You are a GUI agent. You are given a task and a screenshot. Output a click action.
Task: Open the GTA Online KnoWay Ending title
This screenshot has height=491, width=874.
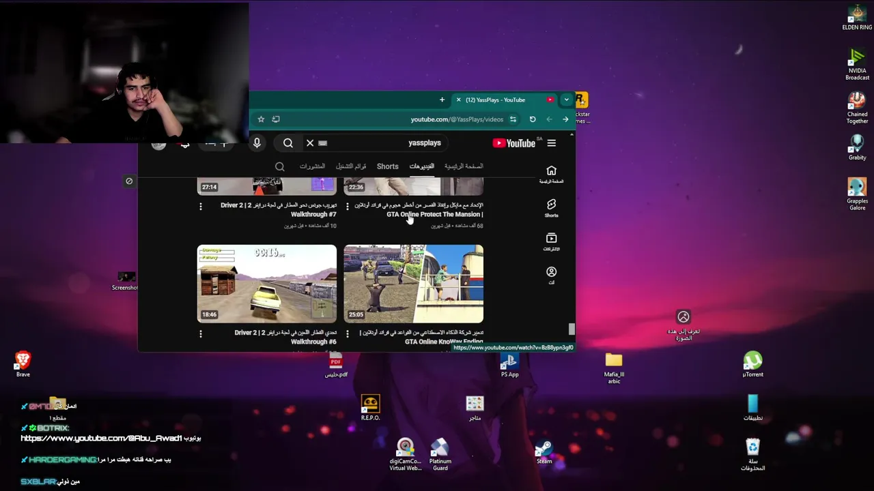pos(421,337)
